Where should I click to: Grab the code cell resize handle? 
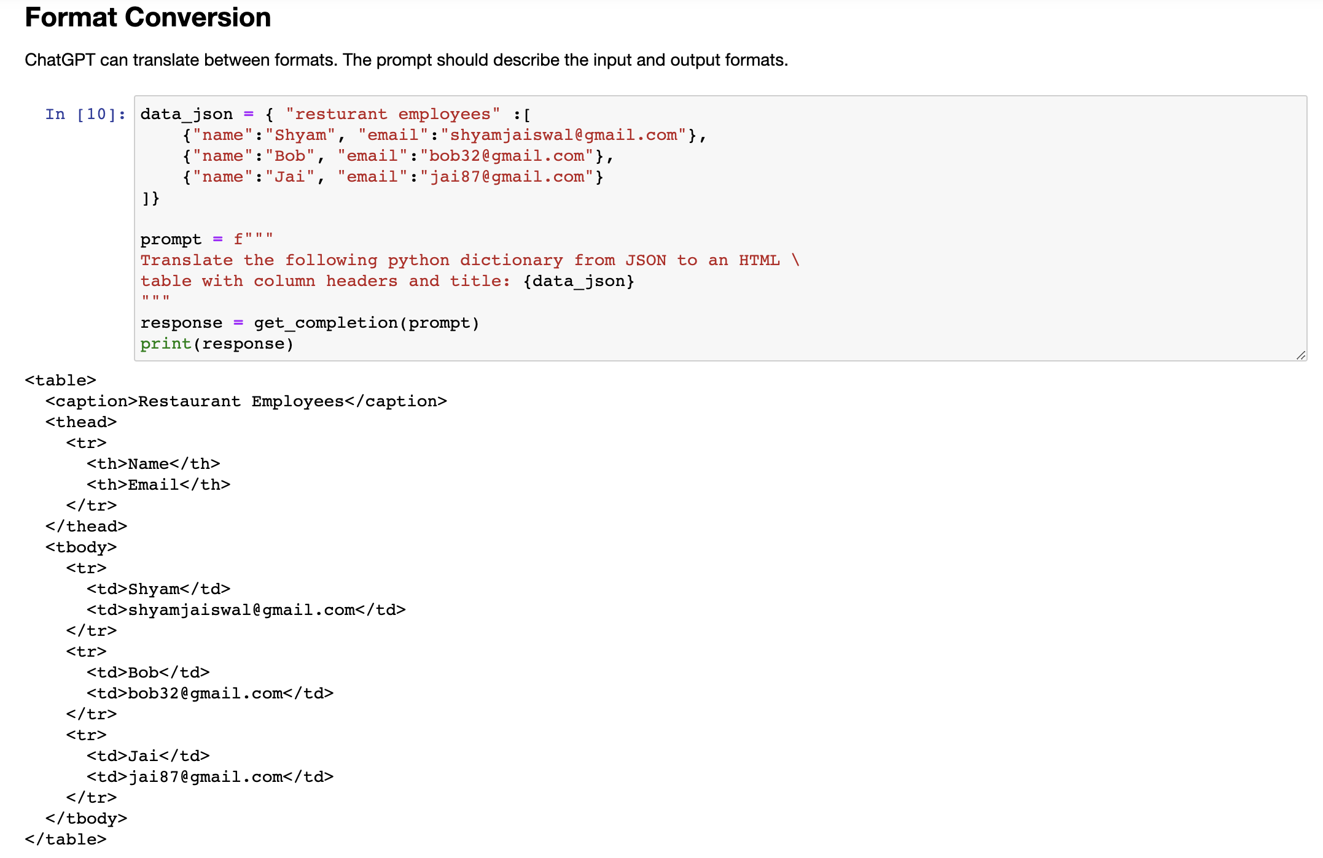pyautogui.click(x=1300, y=355)
